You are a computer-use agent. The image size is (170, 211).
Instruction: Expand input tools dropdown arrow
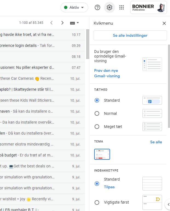point(78,23)
